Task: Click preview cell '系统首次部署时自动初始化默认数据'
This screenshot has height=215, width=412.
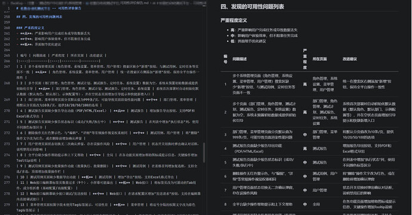Action: (369, 112)
